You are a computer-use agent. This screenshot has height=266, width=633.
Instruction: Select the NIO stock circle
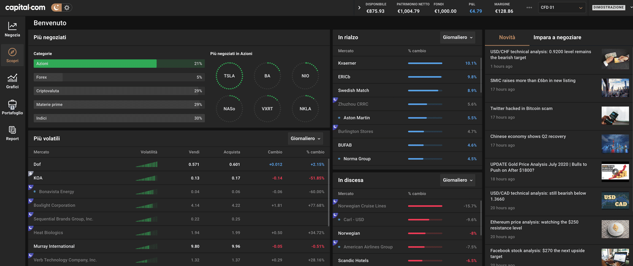tap(305, 76)
